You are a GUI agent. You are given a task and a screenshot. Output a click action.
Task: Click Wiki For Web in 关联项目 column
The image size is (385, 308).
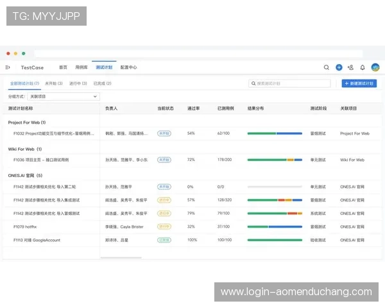352,160
